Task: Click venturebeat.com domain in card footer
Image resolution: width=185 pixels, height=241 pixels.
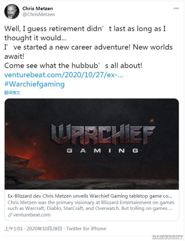Action: click(x=32, y=215)
